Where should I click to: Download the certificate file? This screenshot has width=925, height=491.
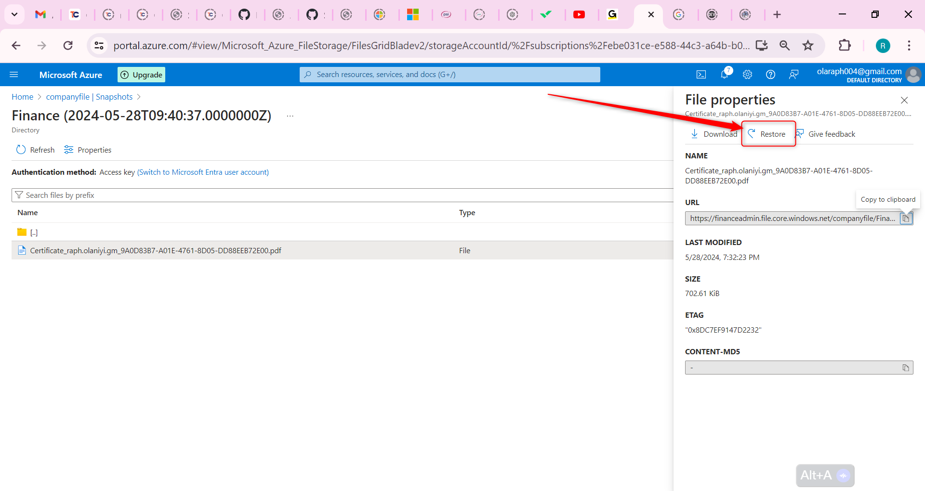point(714,134)
